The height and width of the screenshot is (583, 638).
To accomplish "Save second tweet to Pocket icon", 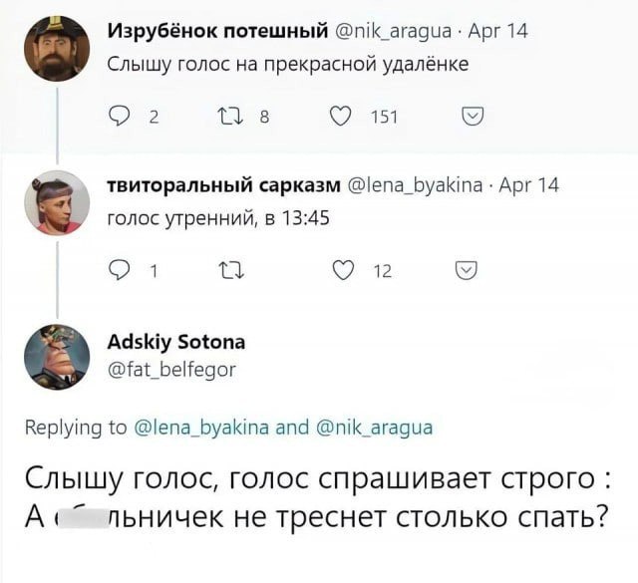I will point(466,270).
